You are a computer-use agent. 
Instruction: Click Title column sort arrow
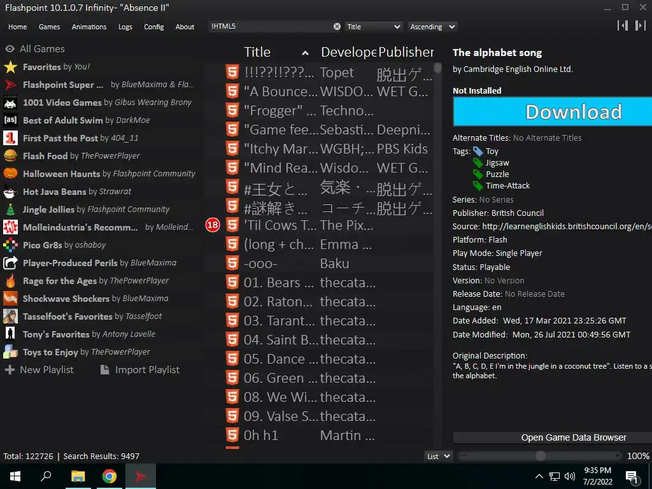coord(305,53)
